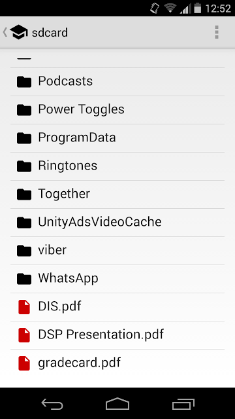Click the viber folder icon
235x419 pixels.
click(24, 251)
